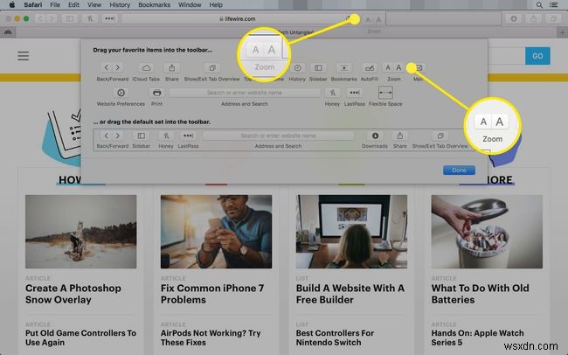Viewport: 568px width, 355px height.
Task: Click Show/Exit Tab Overview icon in favorite items
Action: tap(212, 68)
